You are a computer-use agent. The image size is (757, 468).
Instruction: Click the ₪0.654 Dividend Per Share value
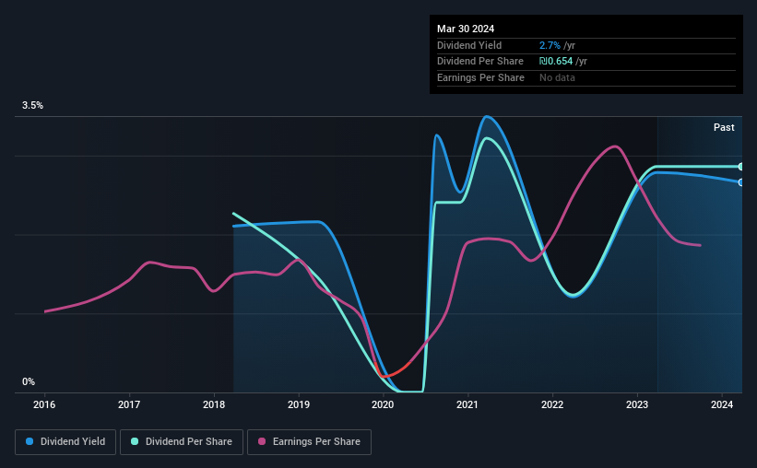[x=556, y=62]
